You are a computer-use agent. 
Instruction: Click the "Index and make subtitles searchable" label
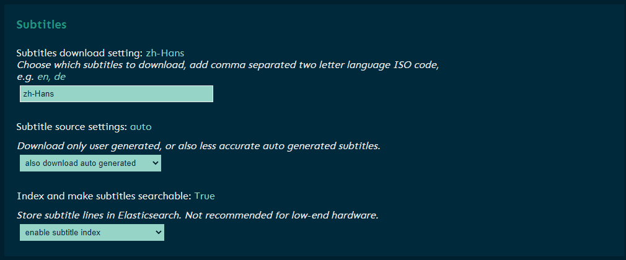coord(104,196)
